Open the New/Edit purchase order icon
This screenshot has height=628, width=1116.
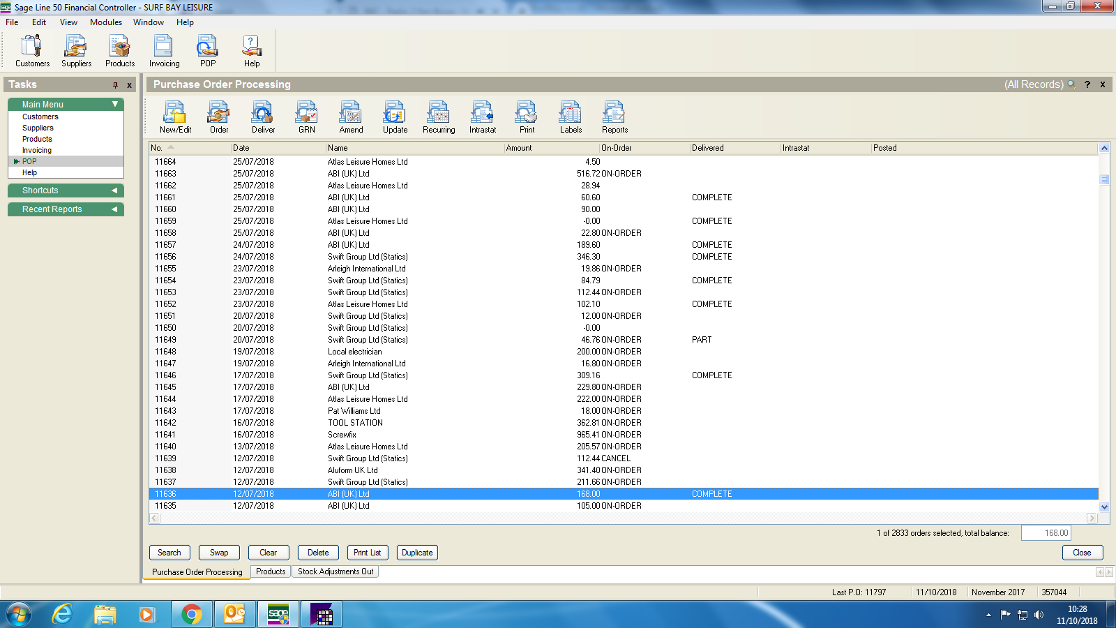[x=174, y=117]
